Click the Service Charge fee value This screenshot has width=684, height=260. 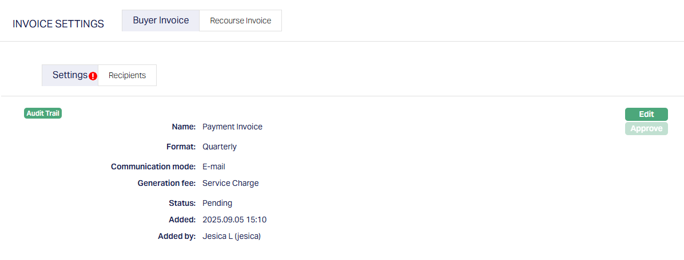pyautogui.click(x=230, y=183)
